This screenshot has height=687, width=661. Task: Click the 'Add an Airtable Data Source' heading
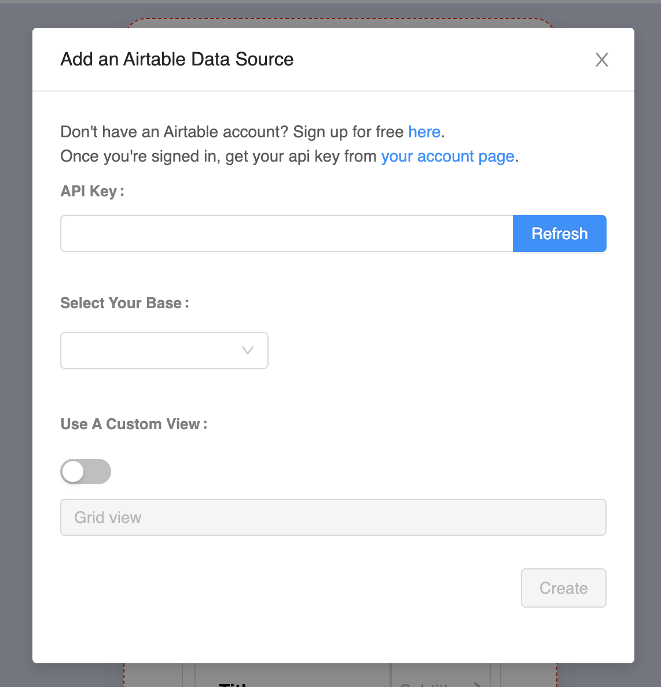tap(177, 59)
